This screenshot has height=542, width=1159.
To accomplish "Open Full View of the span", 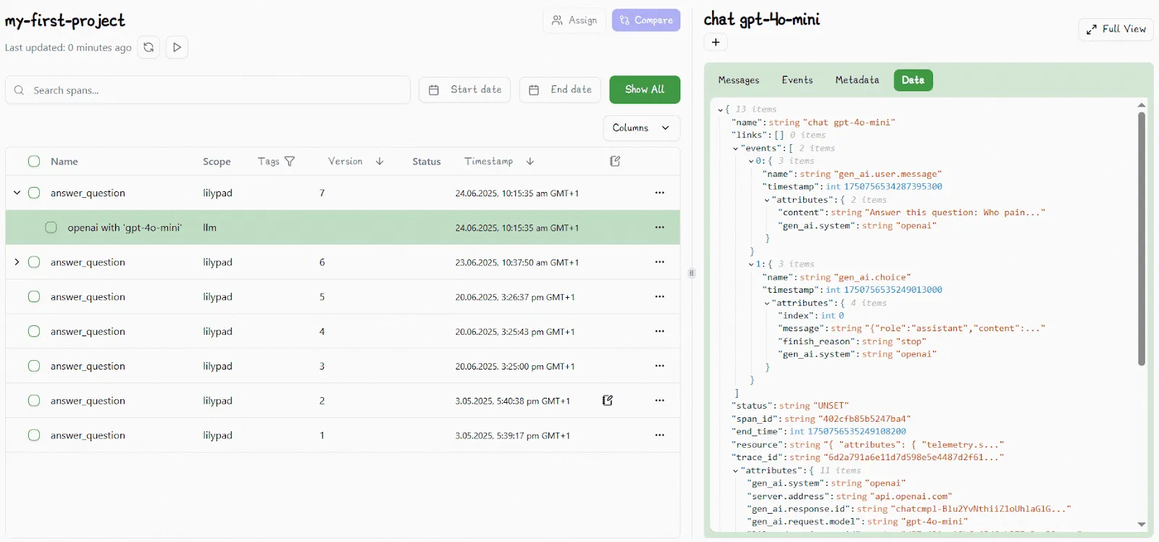I will click(x=1116, y=29).
